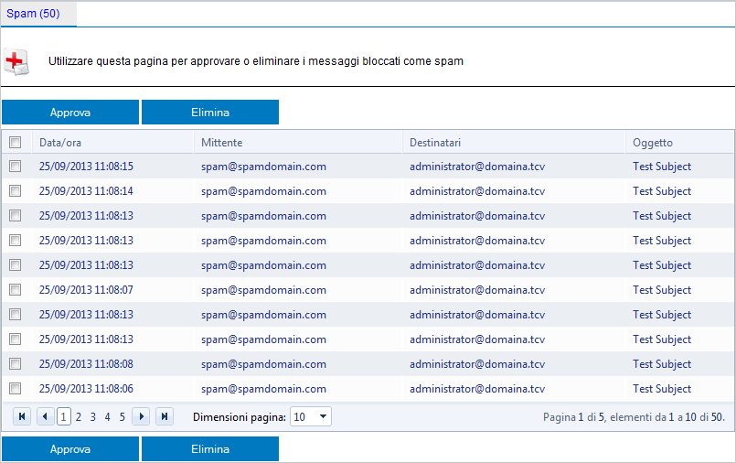Click date cell 25/09/2013 11:08:14
The image size is (736, 463).
click(x=86, y=191)
